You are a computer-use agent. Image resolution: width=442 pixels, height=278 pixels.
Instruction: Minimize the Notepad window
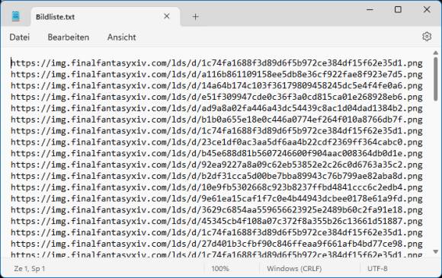370,10
